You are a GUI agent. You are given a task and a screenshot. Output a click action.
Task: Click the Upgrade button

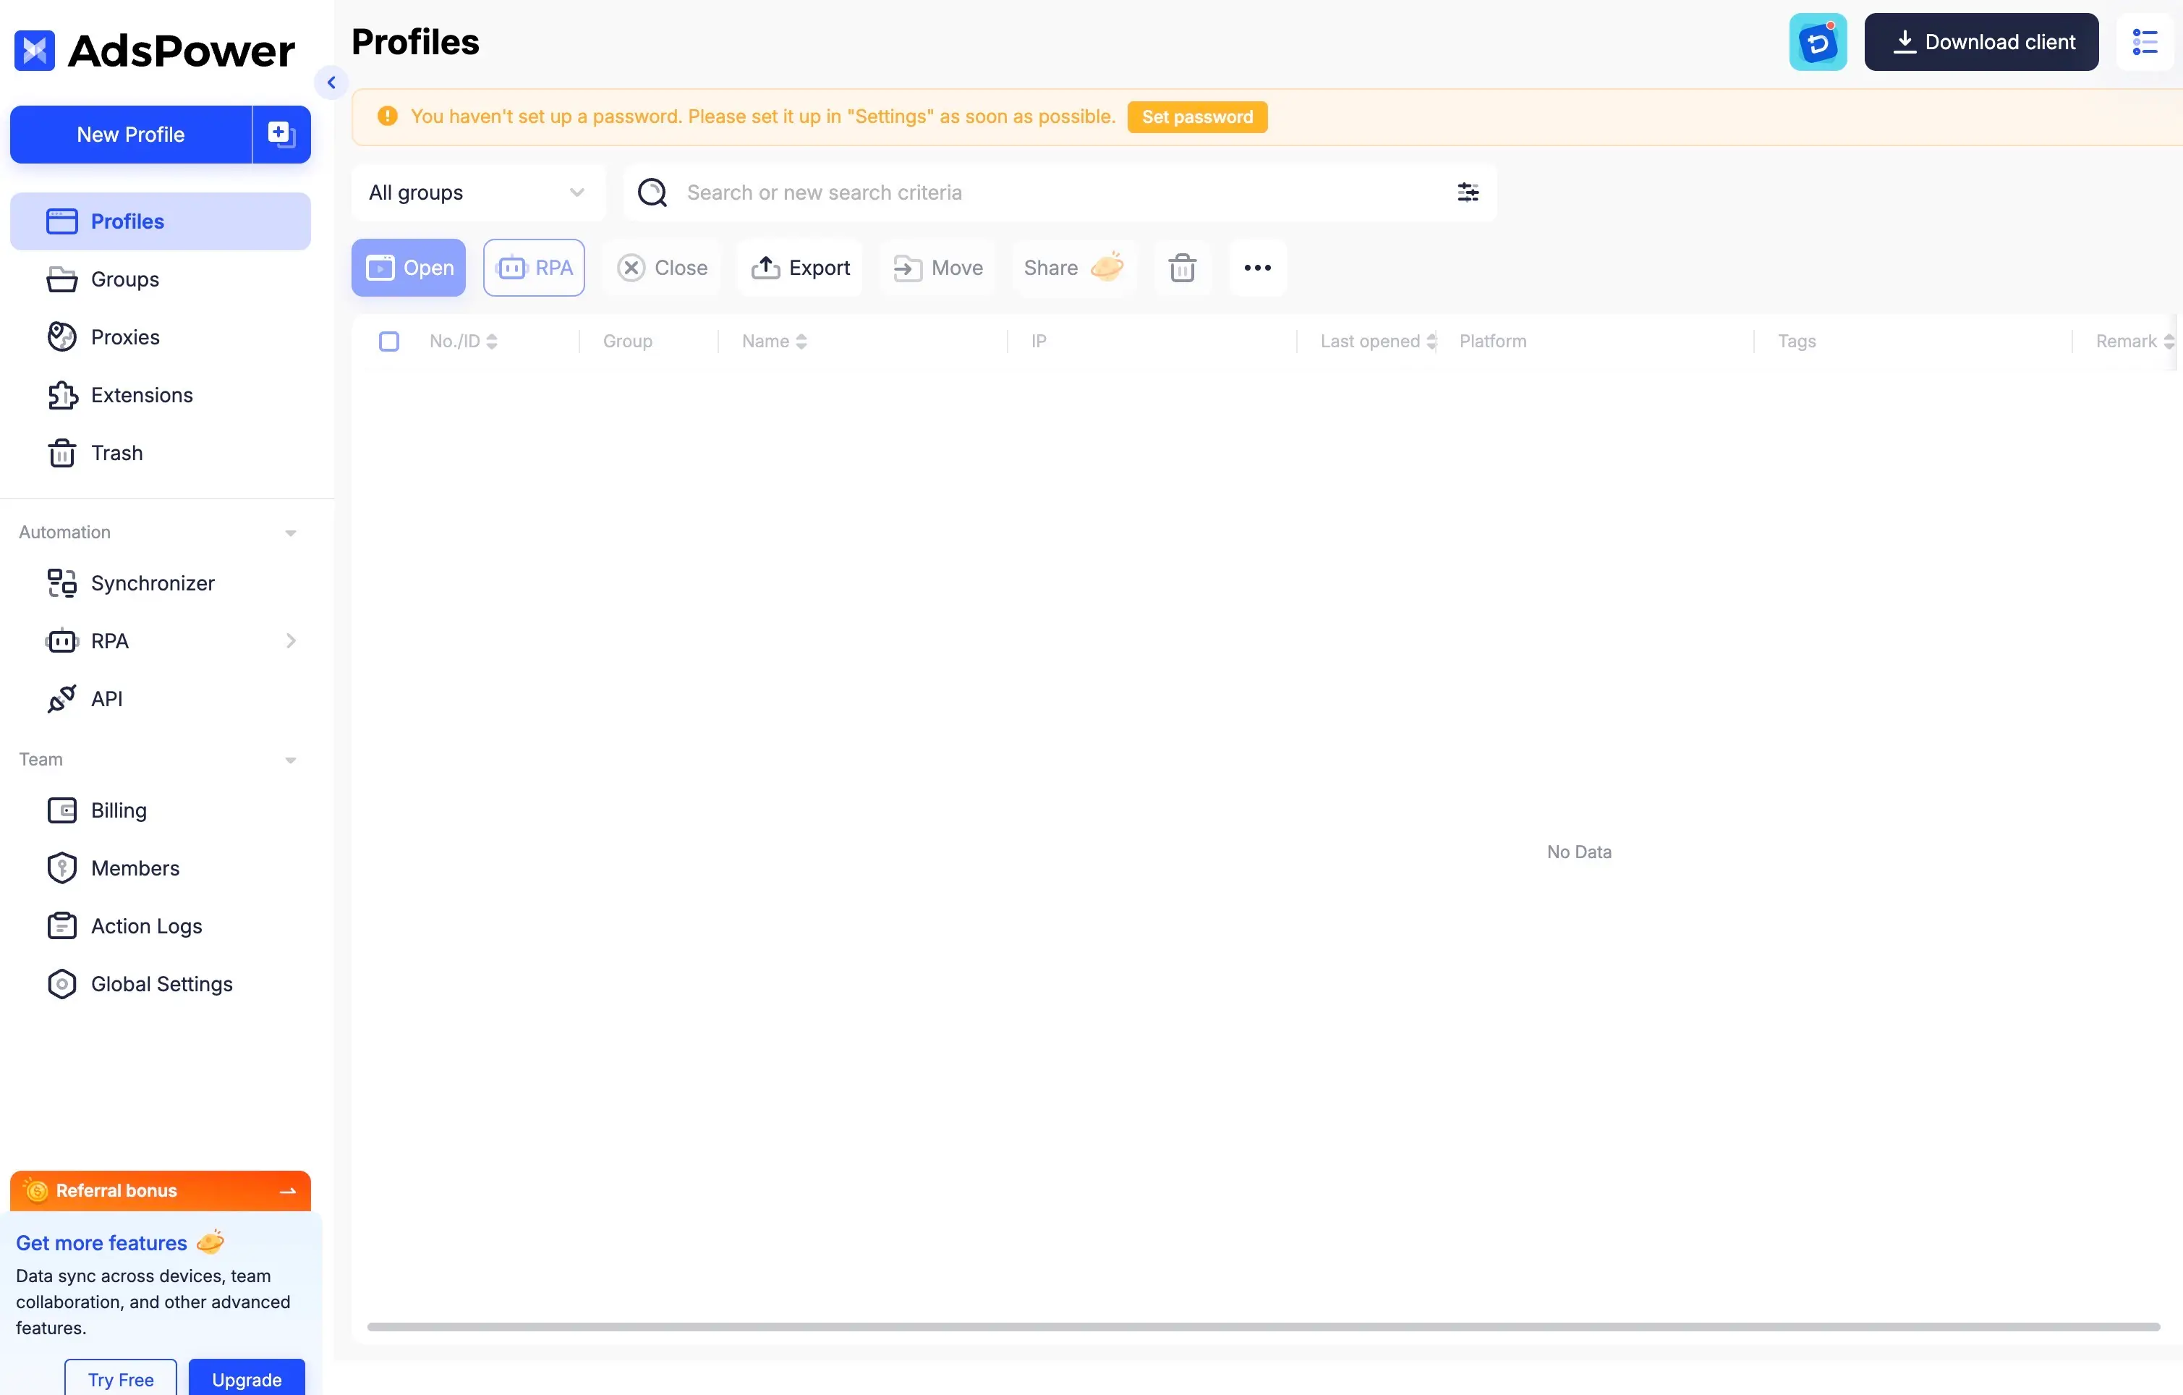point(247,1378)
